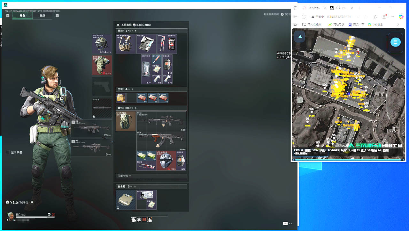Click the inventory panel vertical scrollbar
Screen dimensions: 409x231
[188, 96]
